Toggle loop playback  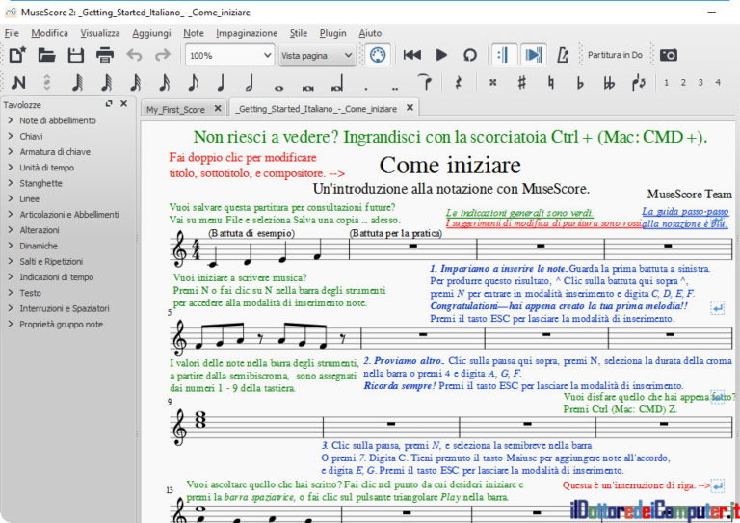click(x=469, y=55)
